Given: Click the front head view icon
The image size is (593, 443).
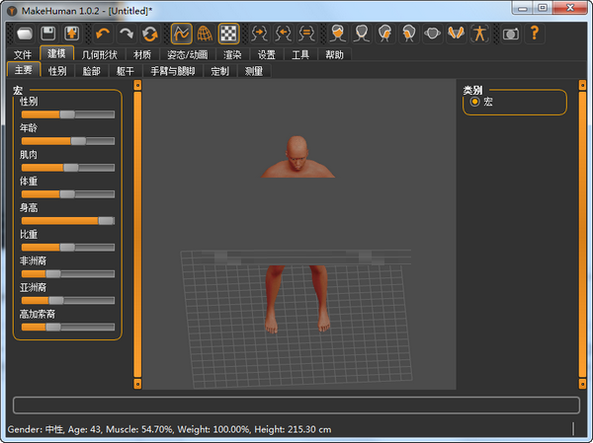Looking at the screenshot, I should click(337, 34).
